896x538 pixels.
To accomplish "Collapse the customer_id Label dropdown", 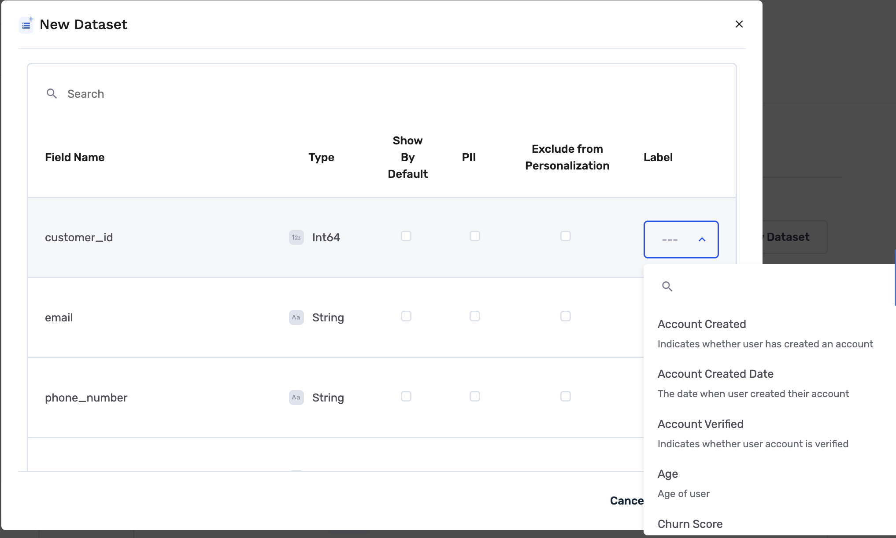I will (x=681, y=240).
